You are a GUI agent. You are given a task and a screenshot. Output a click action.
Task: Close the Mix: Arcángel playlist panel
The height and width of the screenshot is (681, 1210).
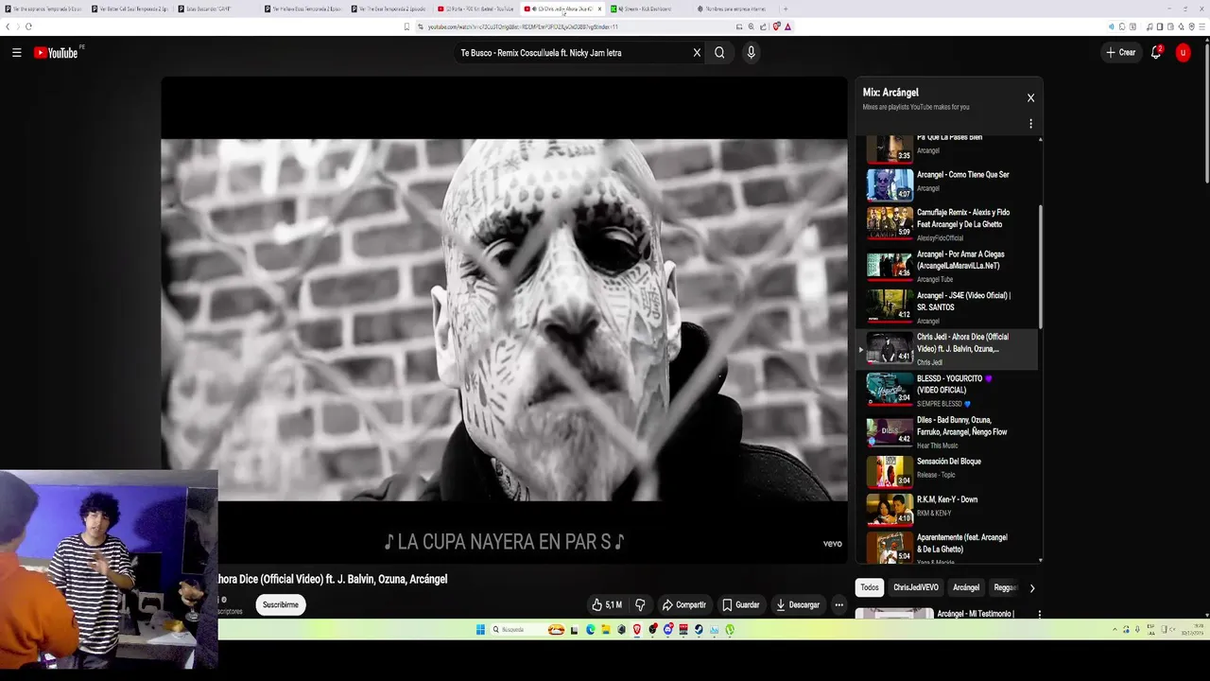click(x=1030, y=97)
